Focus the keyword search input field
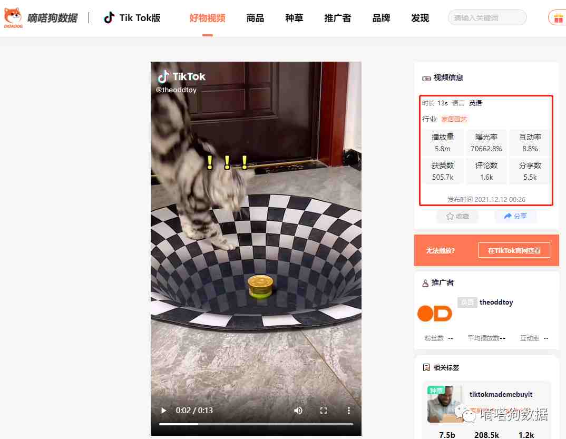Viewport: 566px width, 439px height. click(487, 18)
